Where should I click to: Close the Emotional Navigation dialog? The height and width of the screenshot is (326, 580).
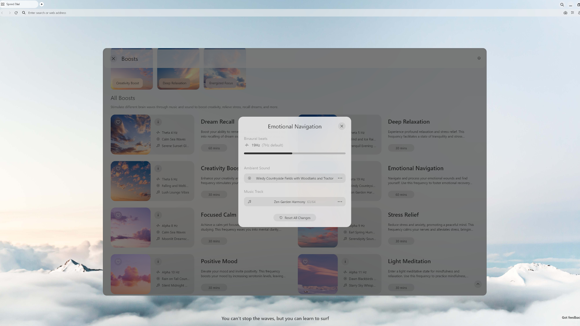point(342,126)
